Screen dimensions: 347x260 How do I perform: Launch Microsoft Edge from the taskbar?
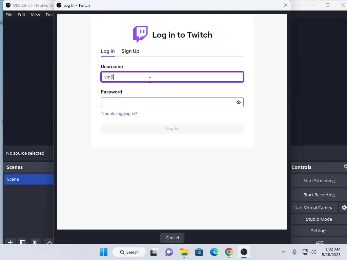(214, 252)
